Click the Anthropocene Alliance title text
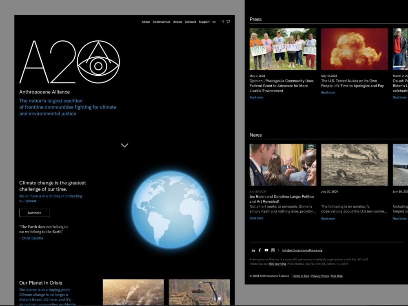This screenshot has width=408, height=306. (x=44, y=92)
